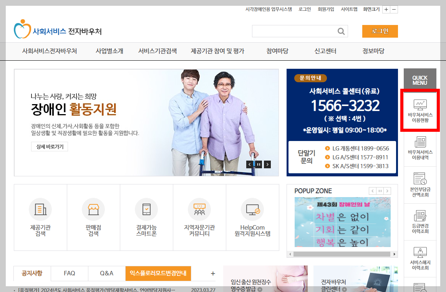The width and height of the screenshot is (446, 292).
Task: Pause the main banner slideshow
Action: [259, 164]
